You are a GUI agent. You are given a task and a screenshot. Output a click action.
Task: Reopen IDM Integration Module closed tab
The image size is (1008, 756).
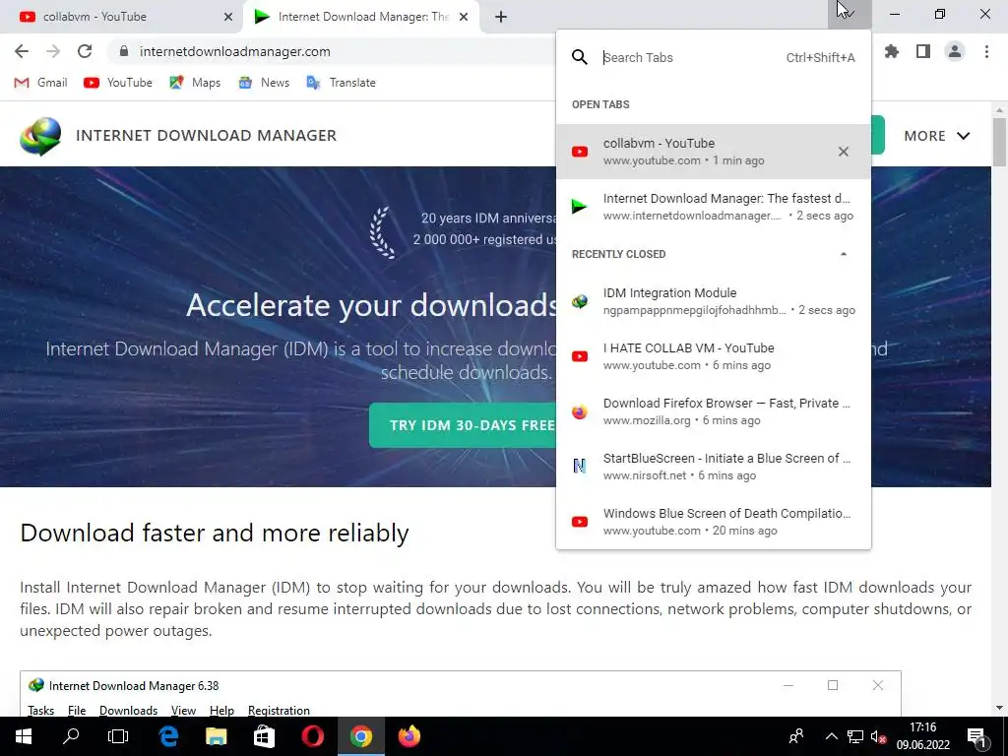[714, 301]
